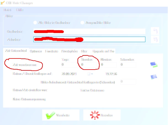Browse for the Zielordner folder
Image resolution: width=168 pixels, height=125 pixels.
pyautogui.click(x=155, y=39)
